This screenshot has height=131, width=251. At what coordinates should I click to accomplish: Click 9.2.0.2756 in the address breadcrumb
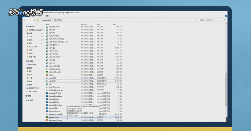[58, 20]
